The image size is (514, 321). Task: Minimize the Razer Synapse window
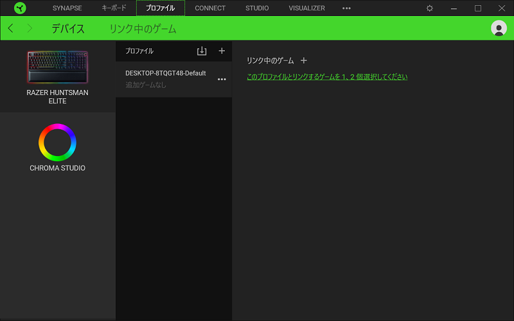pyautogui.click(x=454, y=8)
